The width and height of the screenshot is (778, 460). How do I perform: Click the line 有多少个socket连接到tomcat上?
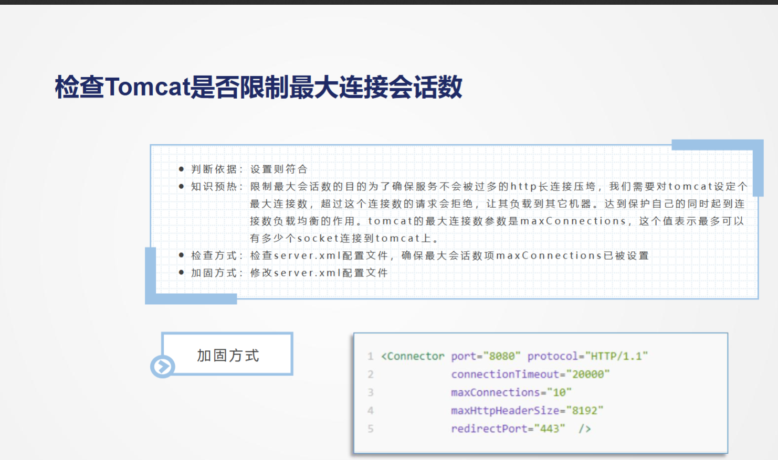click(344, 238)
